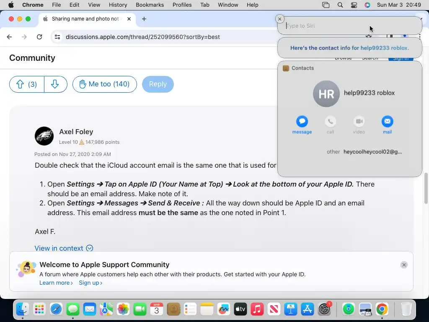Click the Reply button
This screenshot has width=429, height=322.
click(x=158, y=84)
